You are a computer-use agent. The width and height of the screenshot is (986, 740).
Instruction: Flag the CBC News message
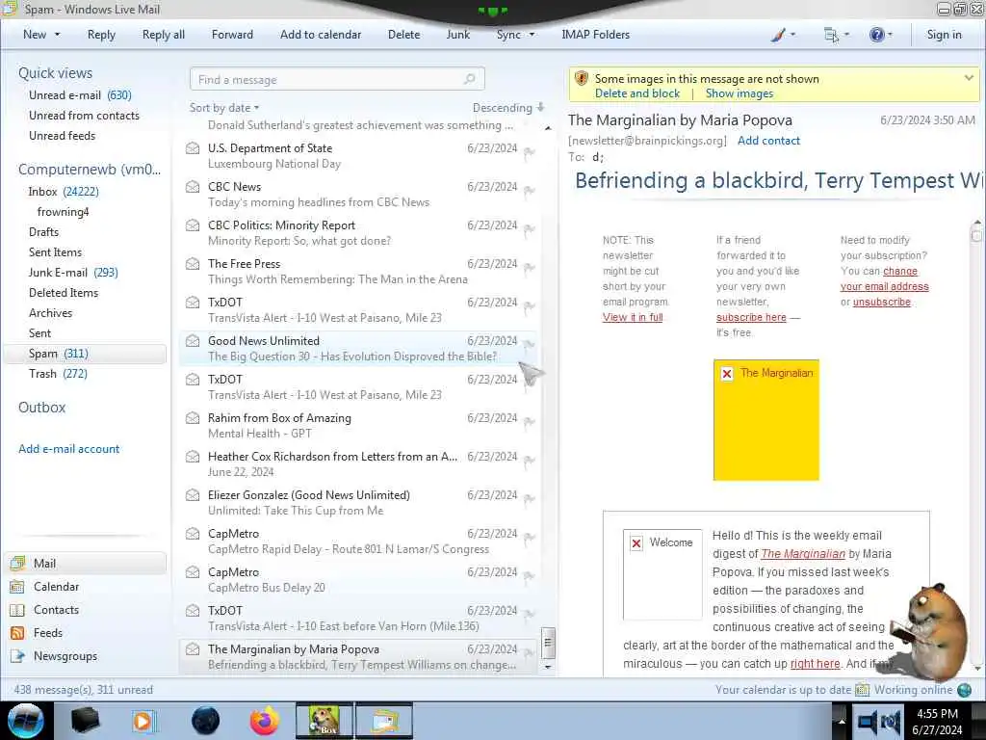[x=530, y=190]
